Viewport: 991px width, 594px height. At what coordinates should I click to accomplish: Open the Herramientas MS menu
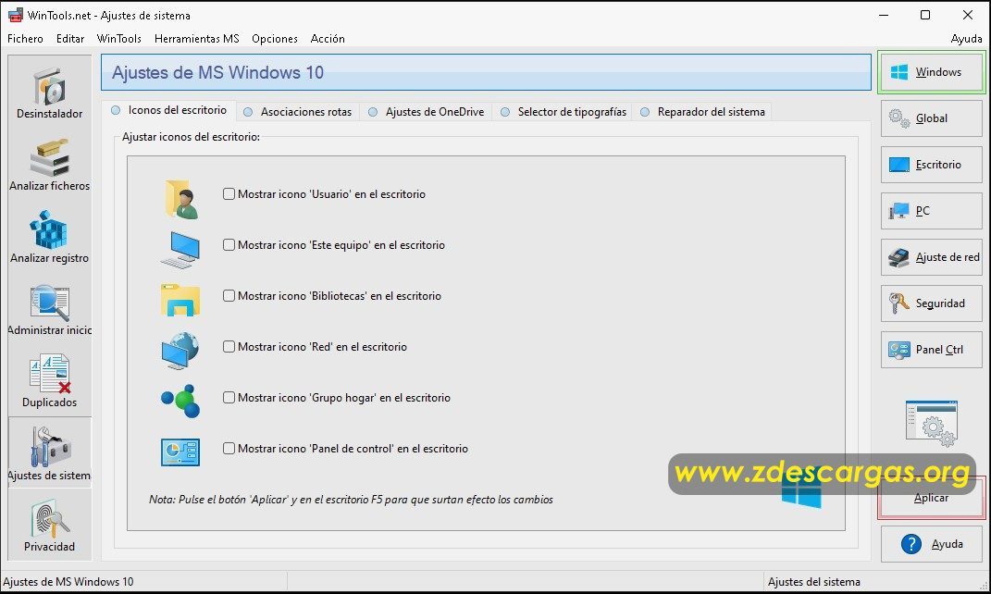pos(196,39)
